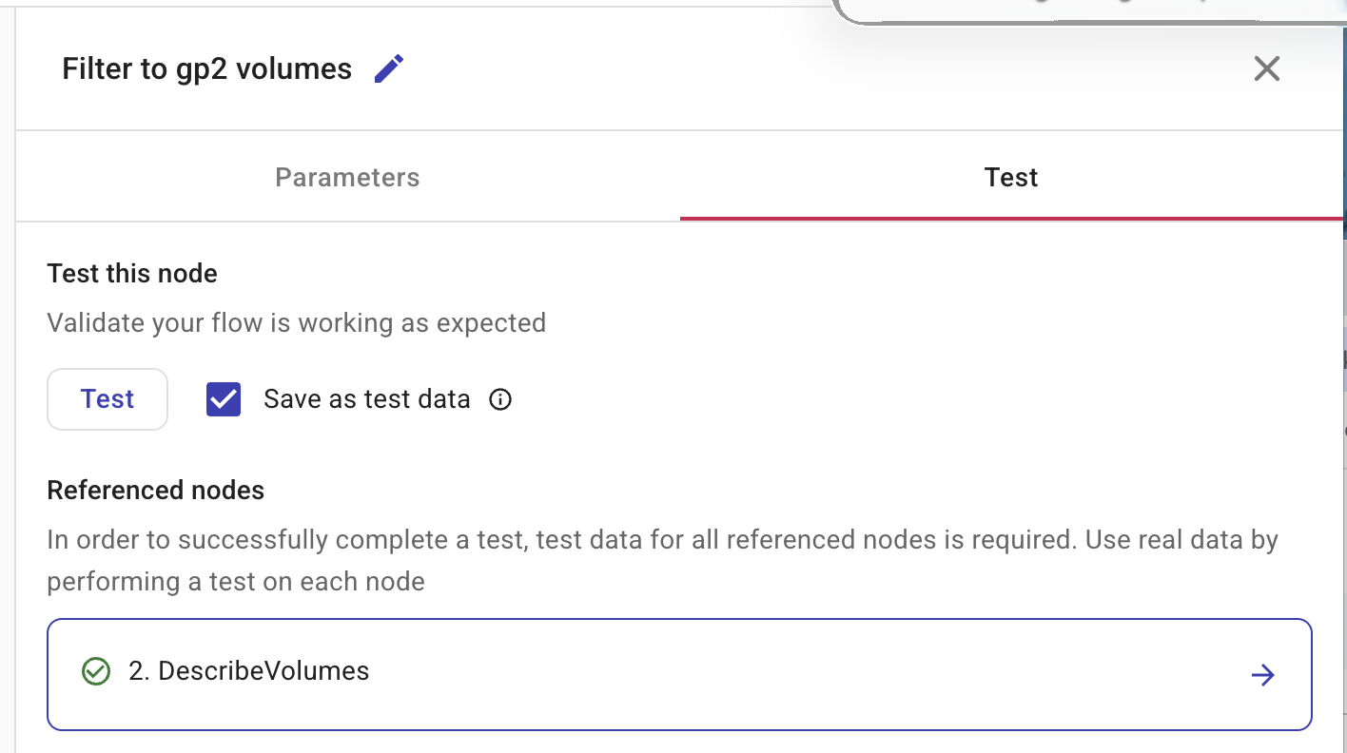Image resolution: width=1347 pixels, height=753 pixels.
Task: Open DescribeVolumes using the right arrow icon
Action: click(x=1262, y=675)
